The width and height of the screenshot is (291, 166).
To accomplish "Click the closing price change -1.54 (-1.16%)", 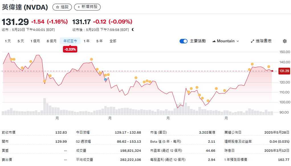I will [49, 22].
